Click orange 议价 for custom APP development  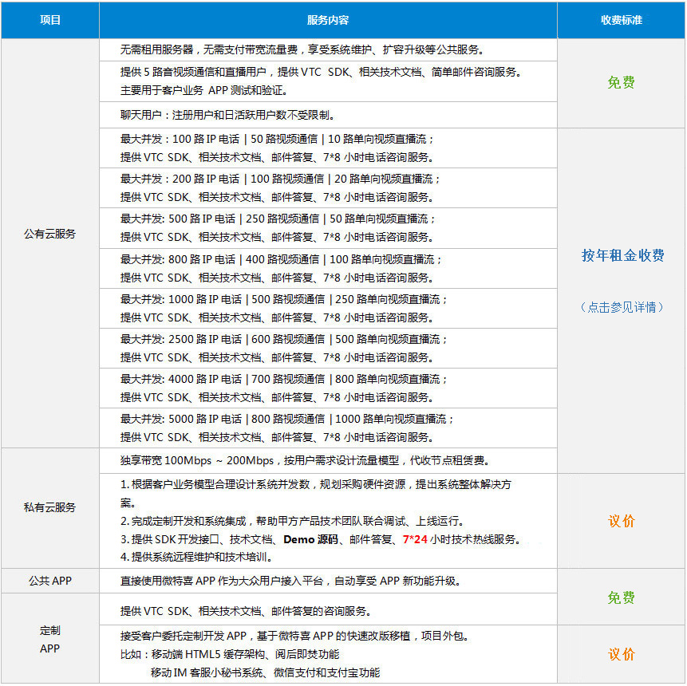[622, 654]
